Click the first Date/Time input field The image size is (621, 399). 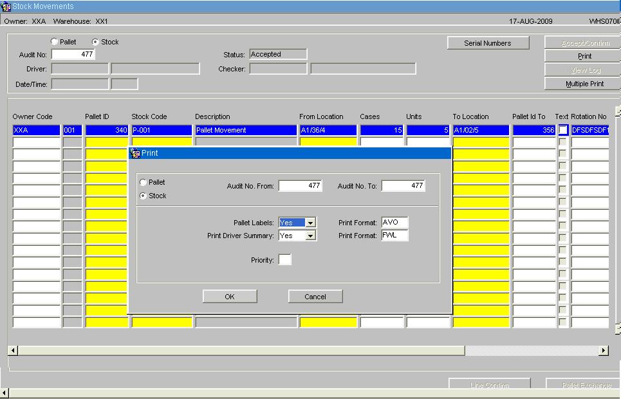(80, 84)
